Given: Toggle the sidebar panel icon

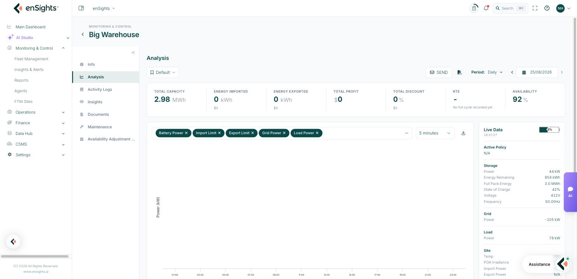Looking at the screenshot, I should (81, 8).
